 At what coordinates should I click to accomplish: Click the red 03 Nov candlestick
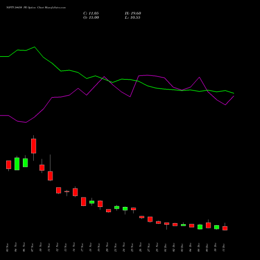(9, 165)
